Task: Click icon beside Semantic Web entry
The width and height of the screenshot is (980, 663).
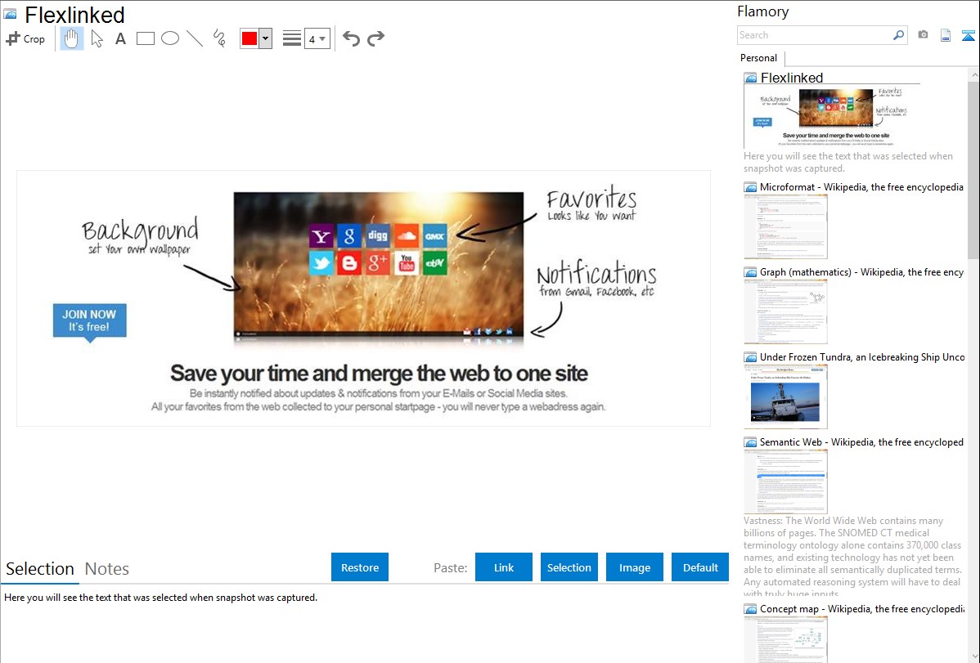Action: click(x=750, y=442)
